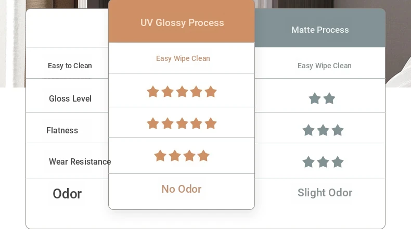Click the first orange Flatness star
The width and height of the screenshot is (411, 250).
pyautogui.click(x=153, y=123)
